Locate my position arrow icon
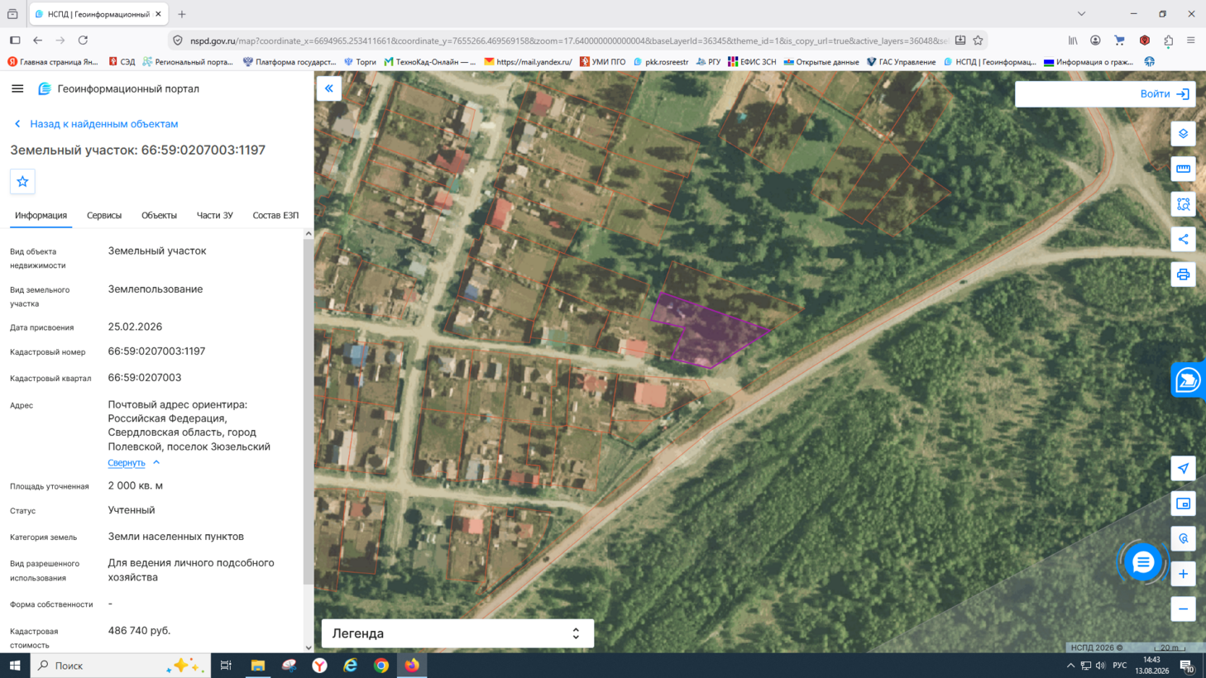This screenshot has height=678, width=1206. (x=1183, y=468)
